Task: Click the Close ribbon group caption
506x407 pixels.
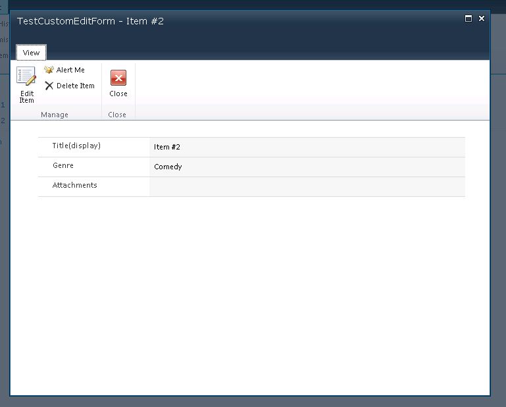Action: coord(117,115)
